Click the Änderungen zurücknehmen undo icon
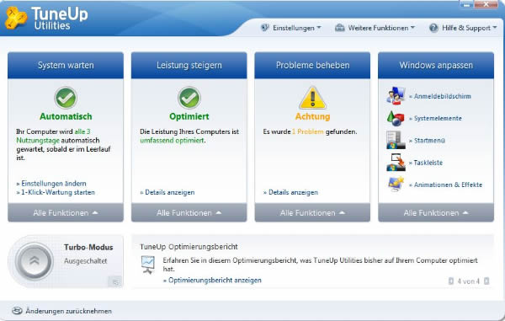The image size is (505, 321). point(17,311)
